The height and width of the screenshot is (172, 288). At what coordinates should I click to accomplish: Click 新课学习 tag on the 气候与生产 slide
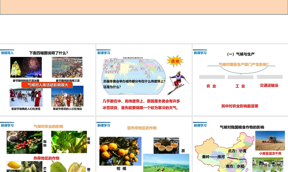[x=200, y=53]
